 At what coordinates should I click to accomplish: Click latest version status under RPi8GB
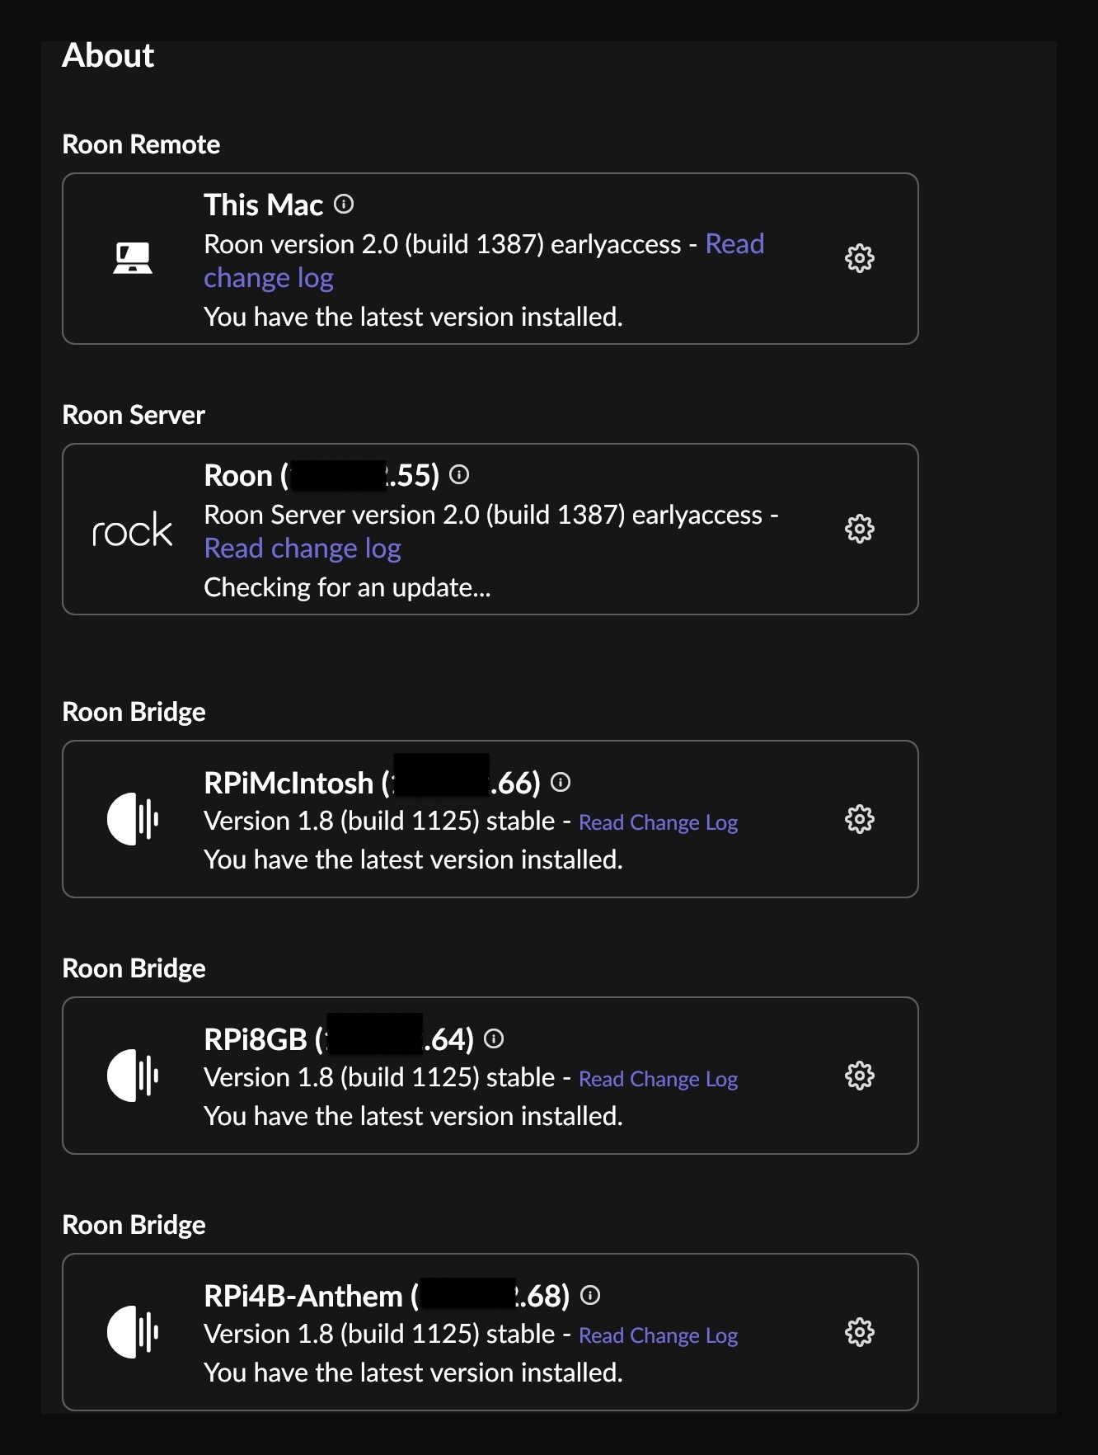click(x=413, y=1116)
